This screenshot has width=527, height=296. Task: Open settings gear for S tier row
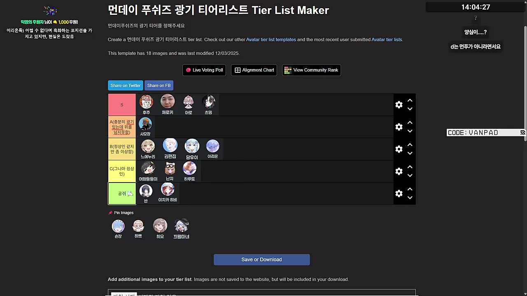tap(399, 105)
